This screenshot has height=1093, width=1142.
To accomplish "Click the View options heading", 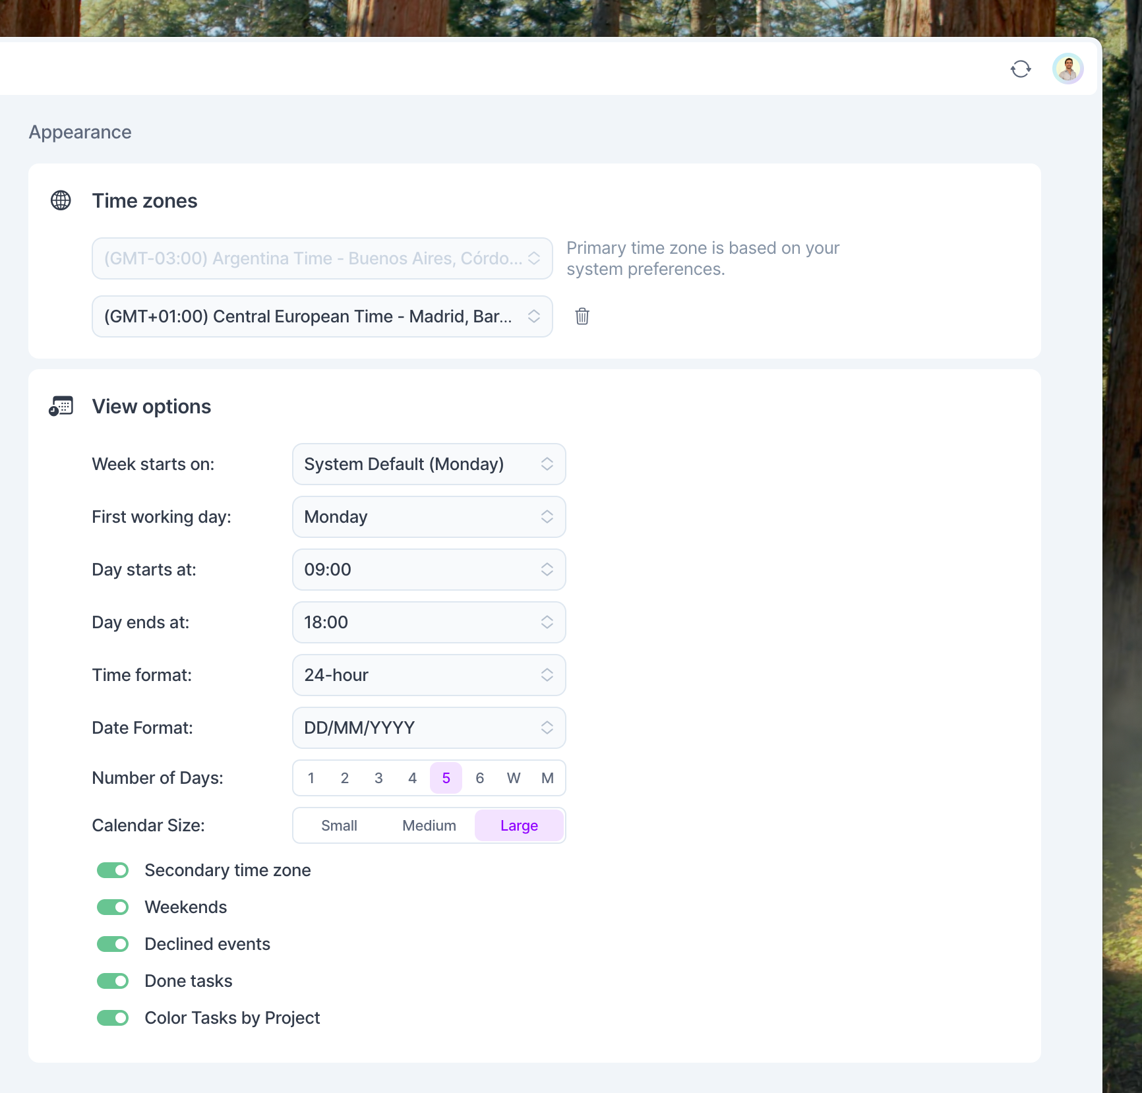I will click(x=152, y=406).
